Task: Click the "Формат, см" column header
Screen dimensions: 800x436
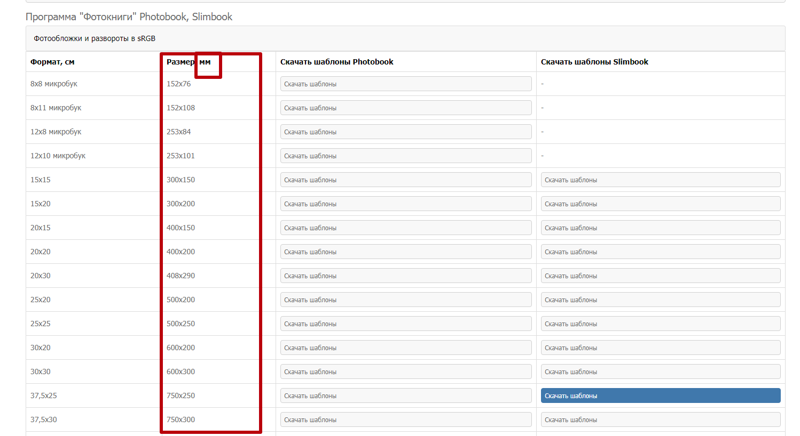Action: (52, 62)
